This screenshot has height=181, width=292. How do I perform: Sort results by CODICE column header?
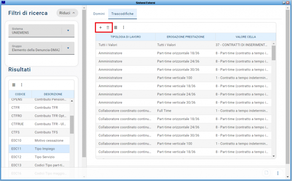[x=20, y=94]
